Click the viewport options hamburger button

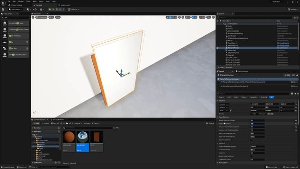click(x=33, y=17)
